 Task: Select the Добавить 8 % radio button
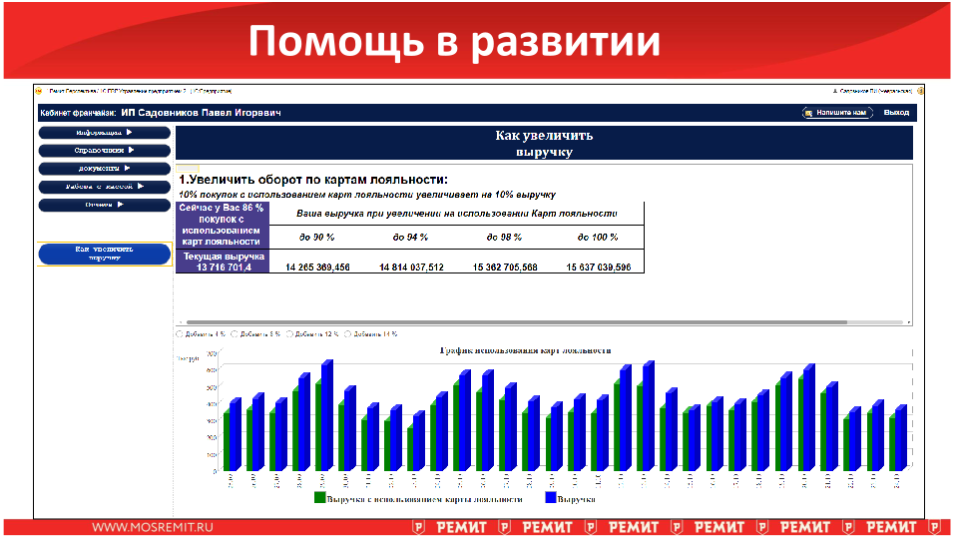[x=236, y=334]
